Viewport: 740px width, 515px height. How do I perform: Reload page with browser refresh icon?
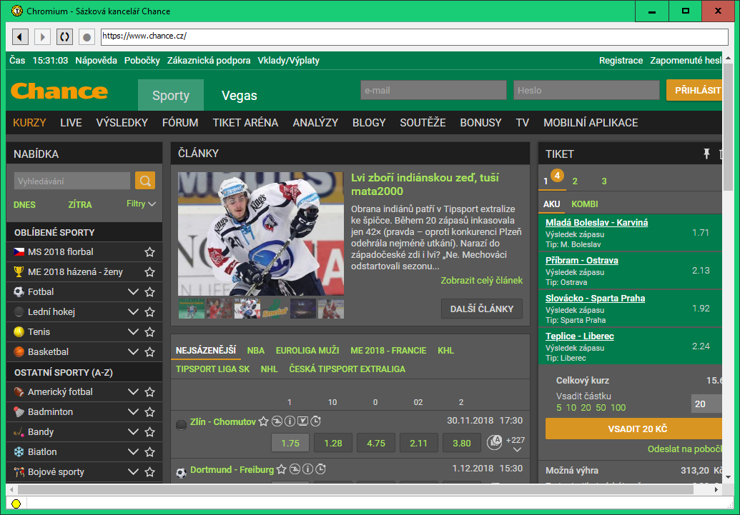[x=64, y=36]
